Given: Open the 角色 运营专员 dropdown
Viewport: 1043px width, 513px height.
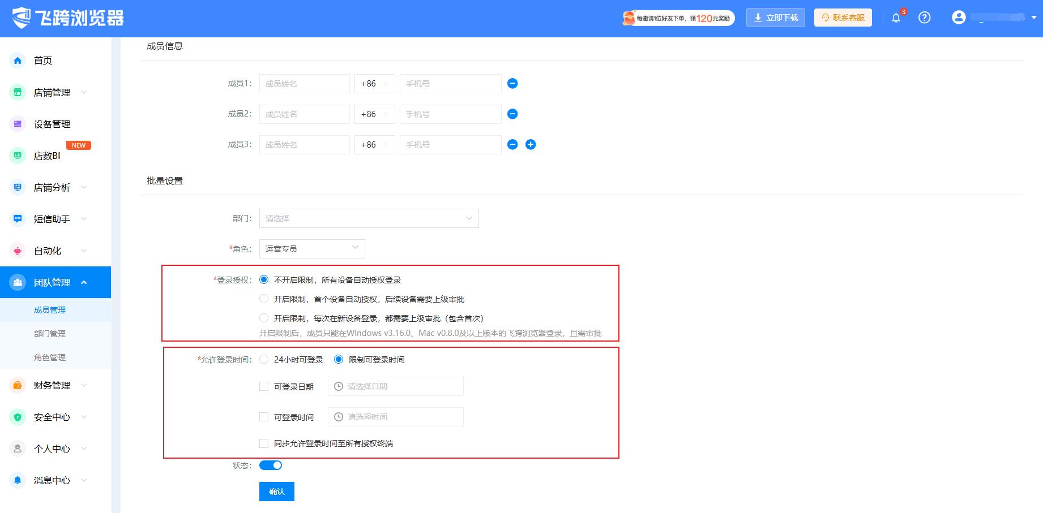Looking at the screenshot, I should point(312,249).
